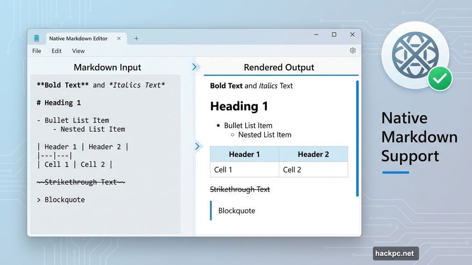472x265 pixels.
Task: Close the Native Markdown Editor tab
Action: (119, 38)
